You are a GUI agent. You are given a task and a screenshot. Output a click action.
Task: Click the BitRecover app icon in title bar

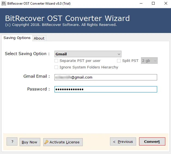(x=4, y=3)
